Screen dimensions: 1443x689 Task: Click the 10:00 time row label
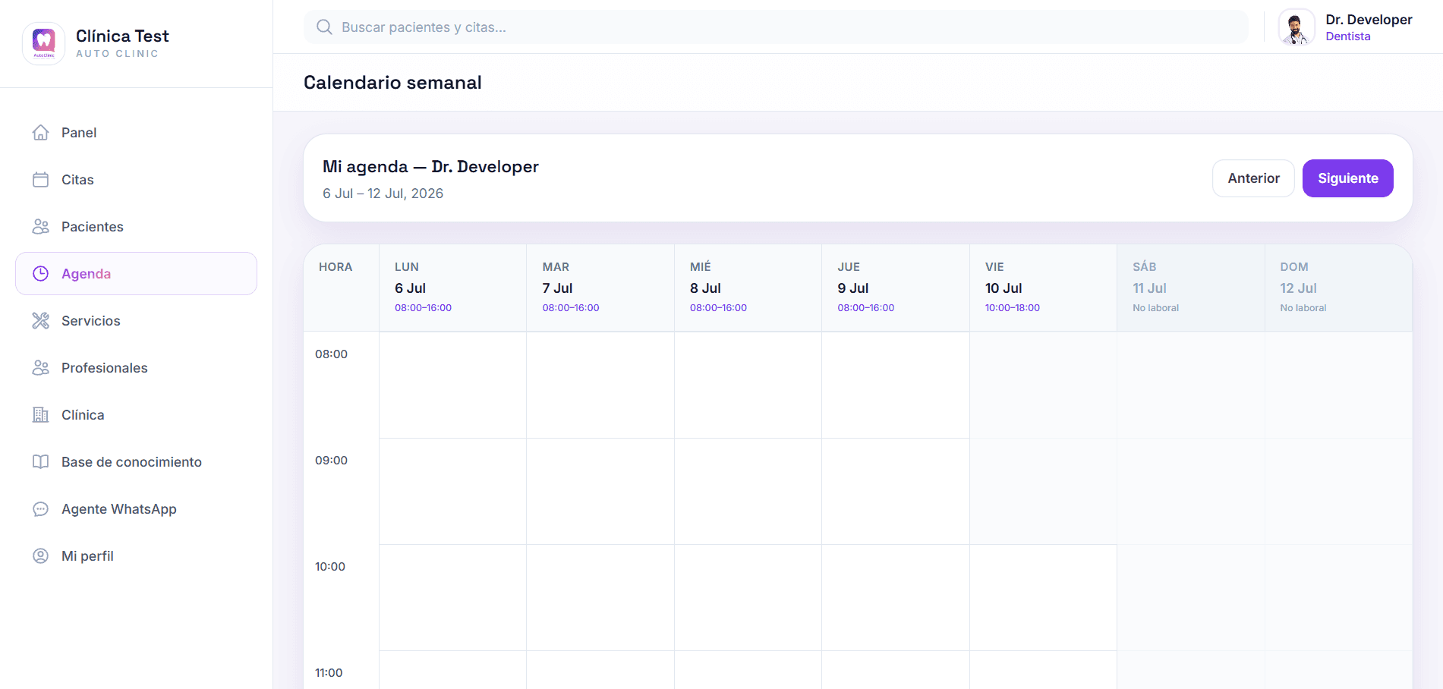[x=330, y=567]
